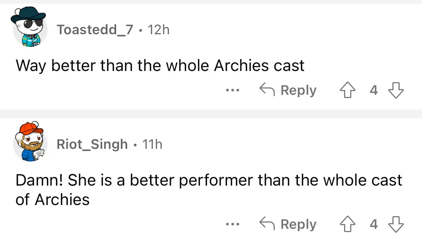The width and height of the screenshot is (422, 240).
Task: Visit the Toastedd_7 username profile
Action: [95, 30]
